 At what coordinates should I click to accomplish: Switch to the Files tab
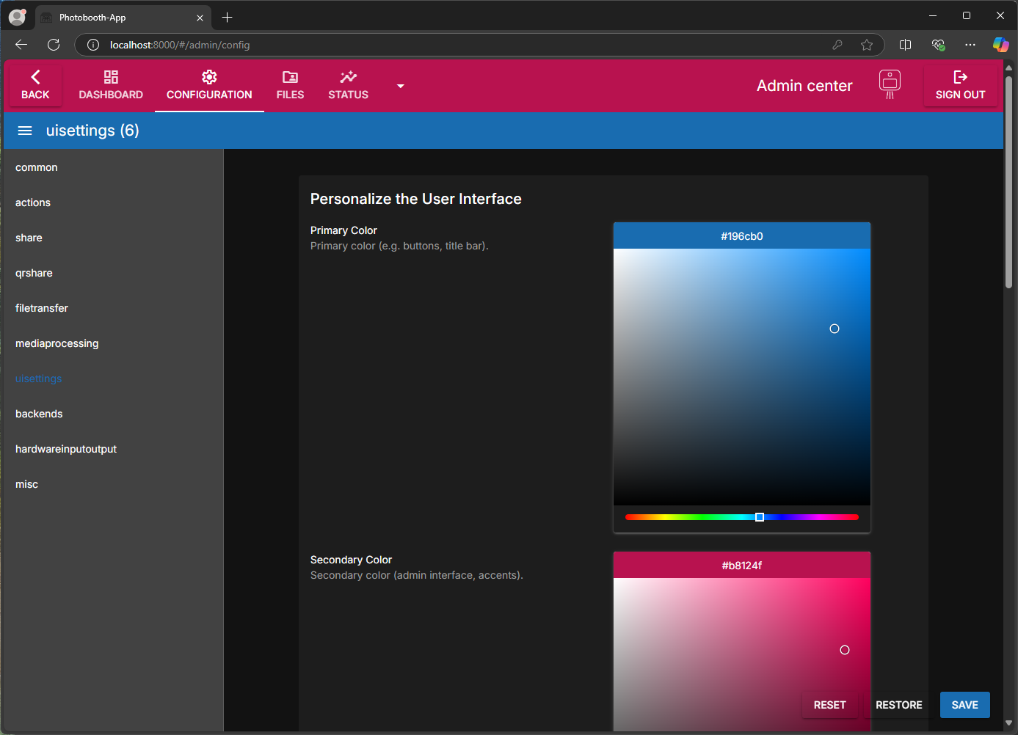(290, 86)
